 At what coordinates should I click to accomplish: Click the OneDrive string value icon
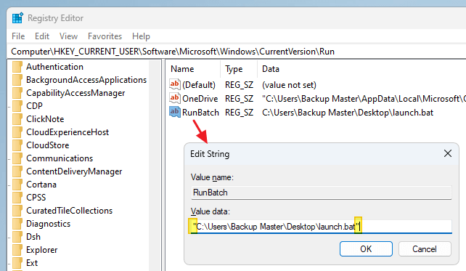[x=175, y=98]
